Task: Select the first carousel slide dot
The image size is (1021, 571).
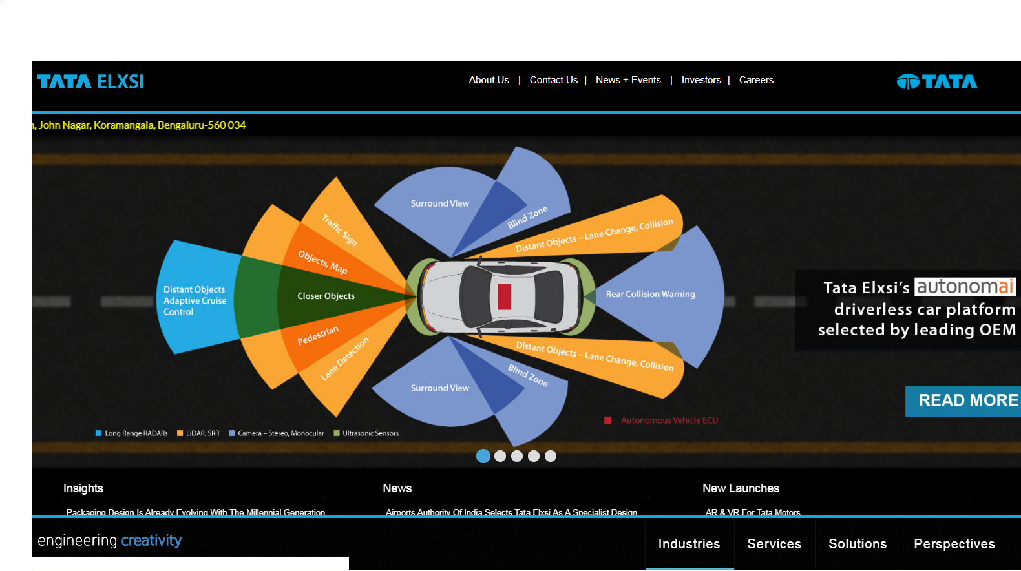Action: [x=483, y=456]
